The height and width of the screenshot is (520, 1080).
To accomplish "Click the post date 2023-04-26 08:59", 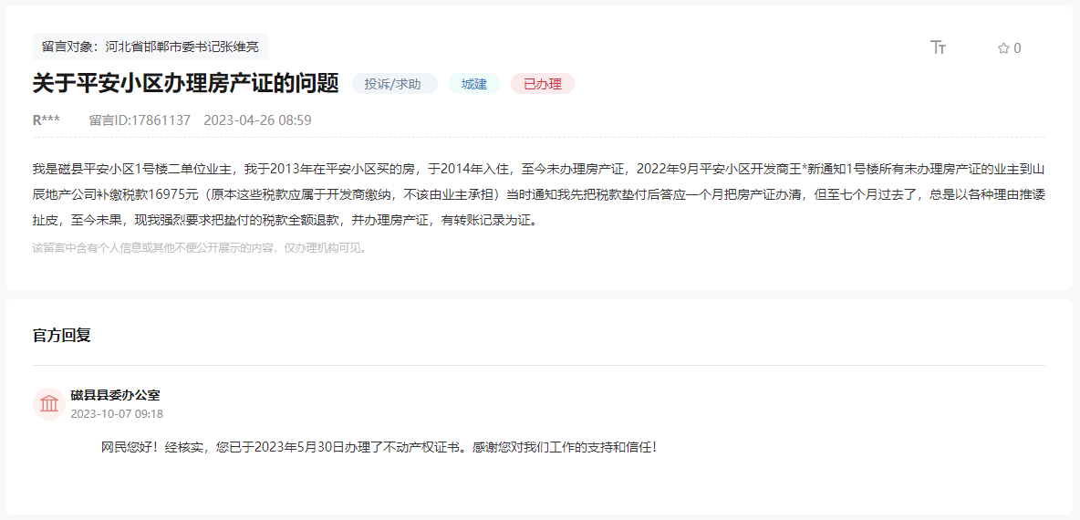I will (x=257, y=120).
